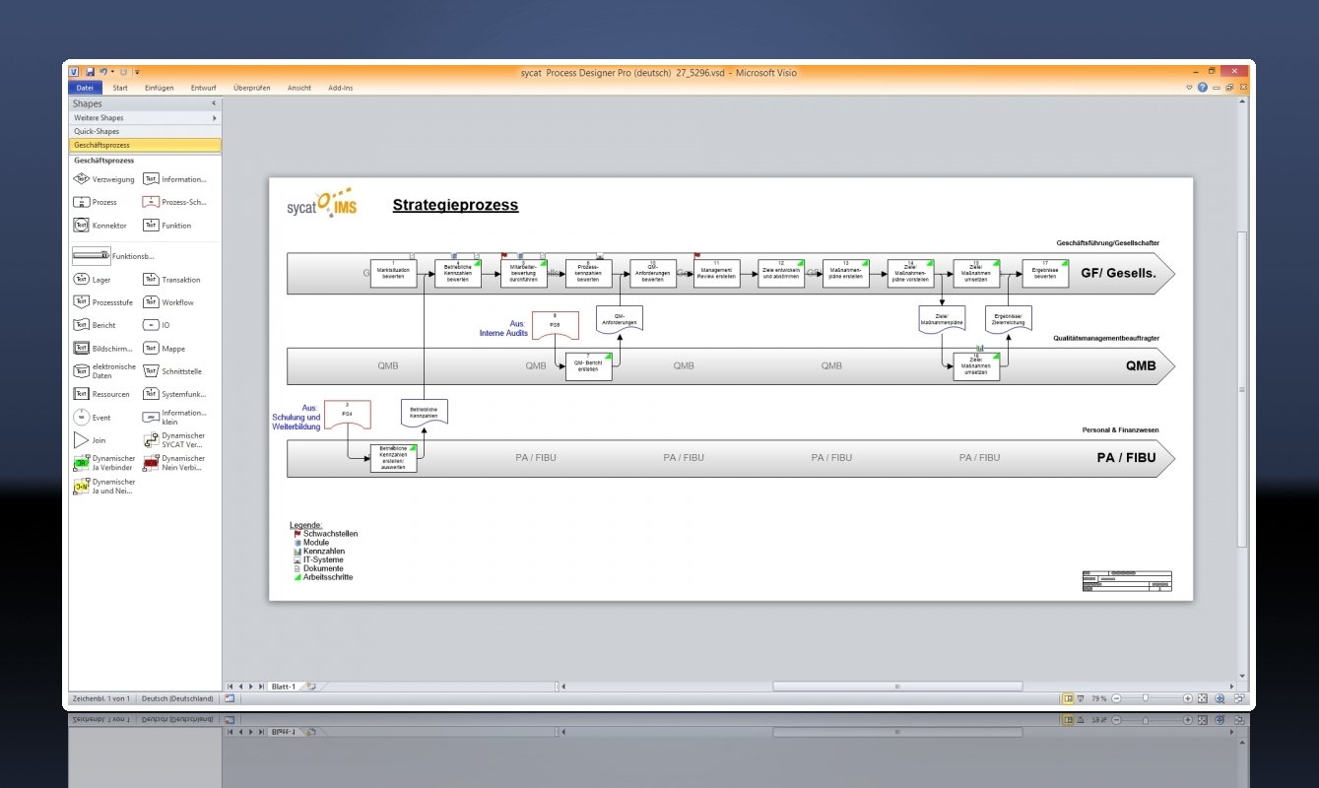Customize the quick access toolbar dropdown
Image resolution: width=1319 pixels, height=788 pixels.
click(x=137, y=72)
